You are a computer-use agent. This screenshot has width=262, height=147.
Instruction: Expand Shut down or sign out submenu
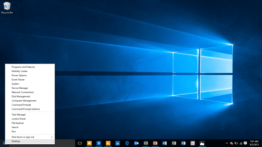pyautogui.click(x=30, y=137)
